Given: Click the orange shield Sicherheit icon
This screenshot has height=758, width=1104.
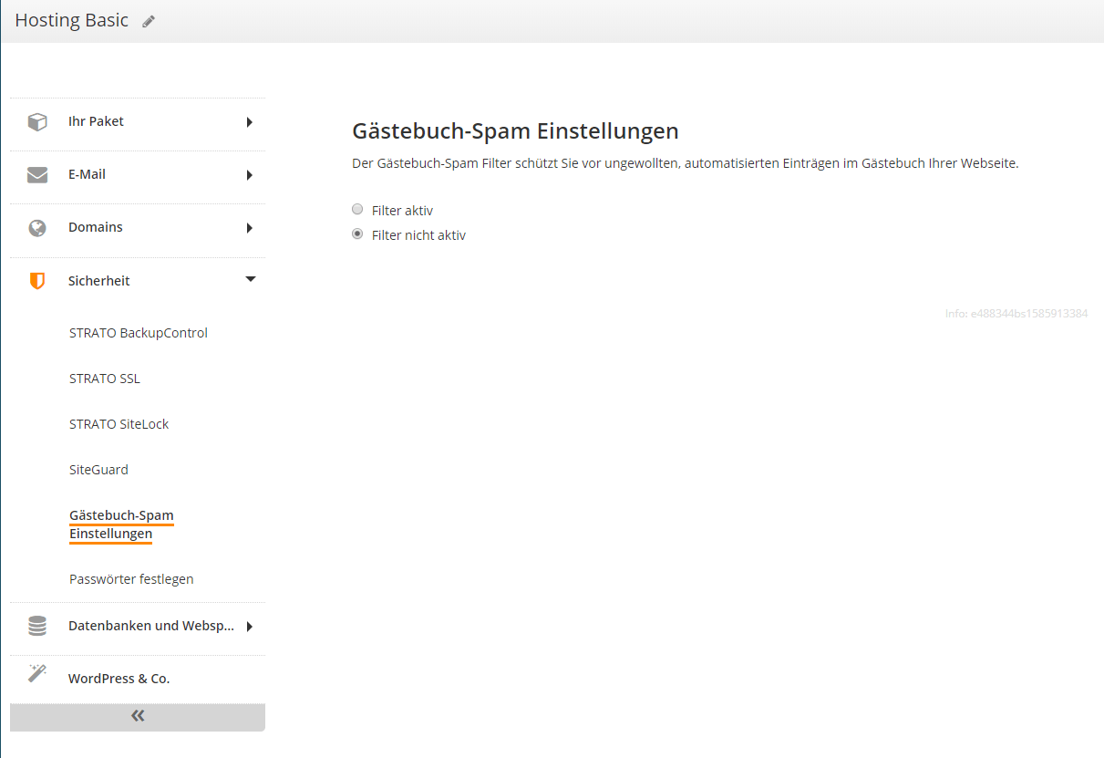Looking at the screenshot, I should [x=37, y=281].
